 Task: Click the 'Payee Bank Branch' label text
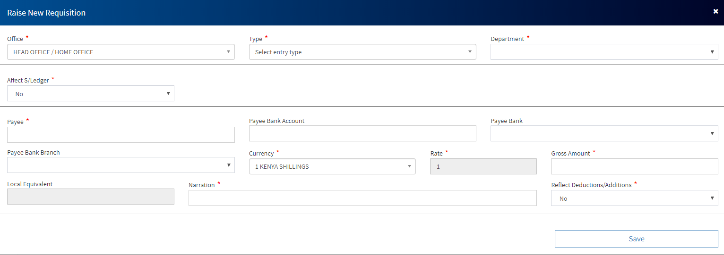[34, 153]
